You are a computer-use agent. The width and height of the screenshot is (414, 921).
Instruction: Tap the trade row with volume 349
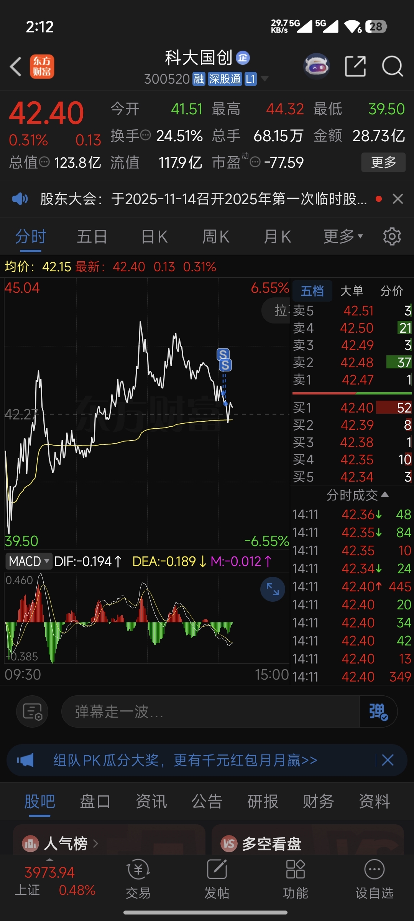click(352, 677)
